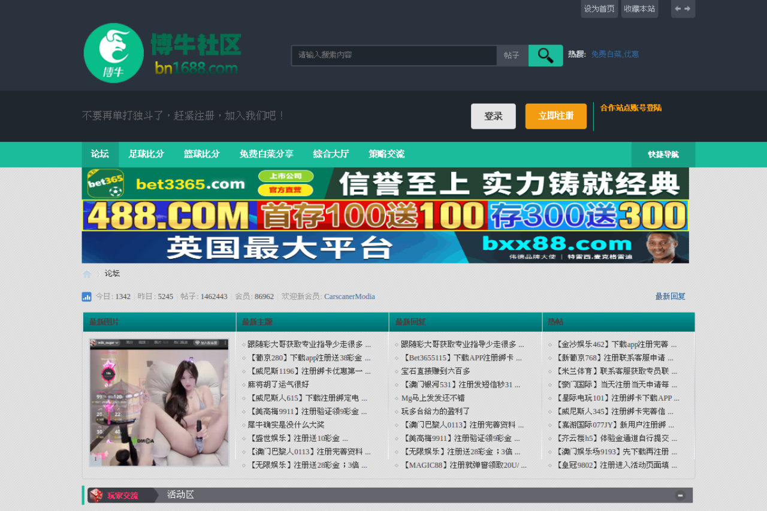Open post 犀牛确实是没什么大奖
767x511 pixels.
coord(286,425)
